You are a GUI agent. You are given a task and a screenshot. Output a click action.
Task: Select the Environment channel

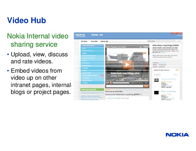click(86, 63)
